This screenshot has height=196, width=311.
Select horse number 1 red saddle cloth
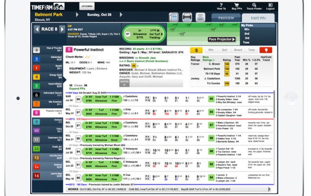(x=36, y=68)
